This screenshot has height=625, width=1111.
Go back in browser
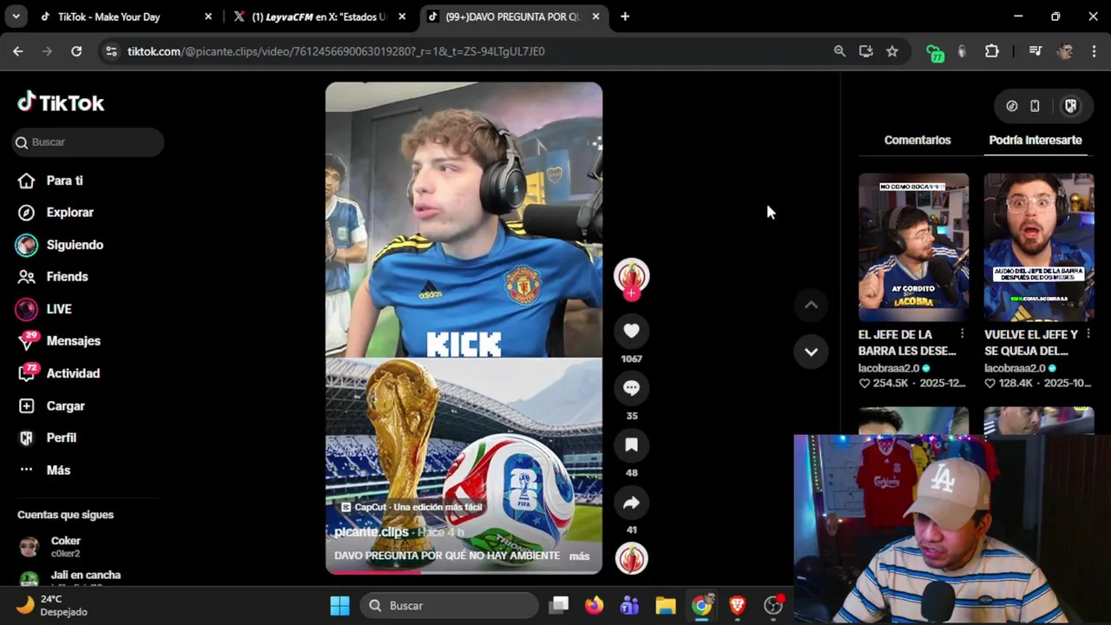(x=18, y=51)
